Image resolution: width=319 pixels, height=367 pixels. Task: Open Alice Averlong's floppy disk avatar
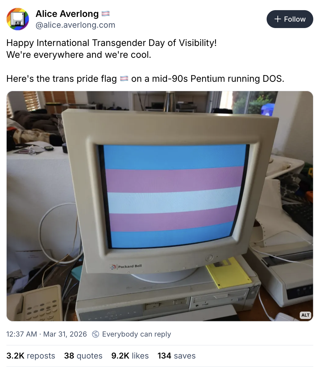point(18,19)
